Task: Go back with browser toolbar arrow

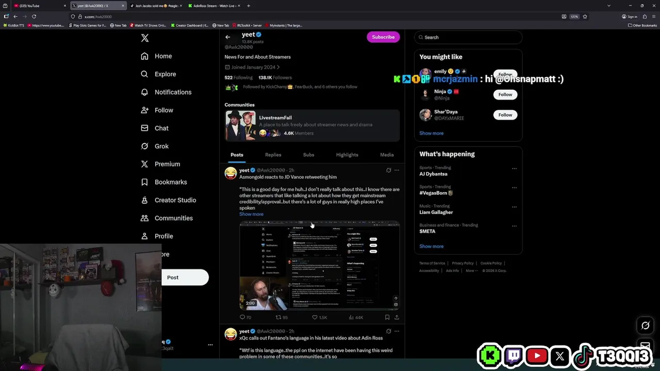Action: pos(15,16)
